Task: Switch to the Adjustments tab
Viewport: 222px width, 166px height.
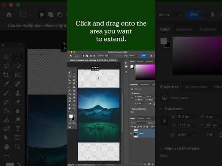Action: 196,87
